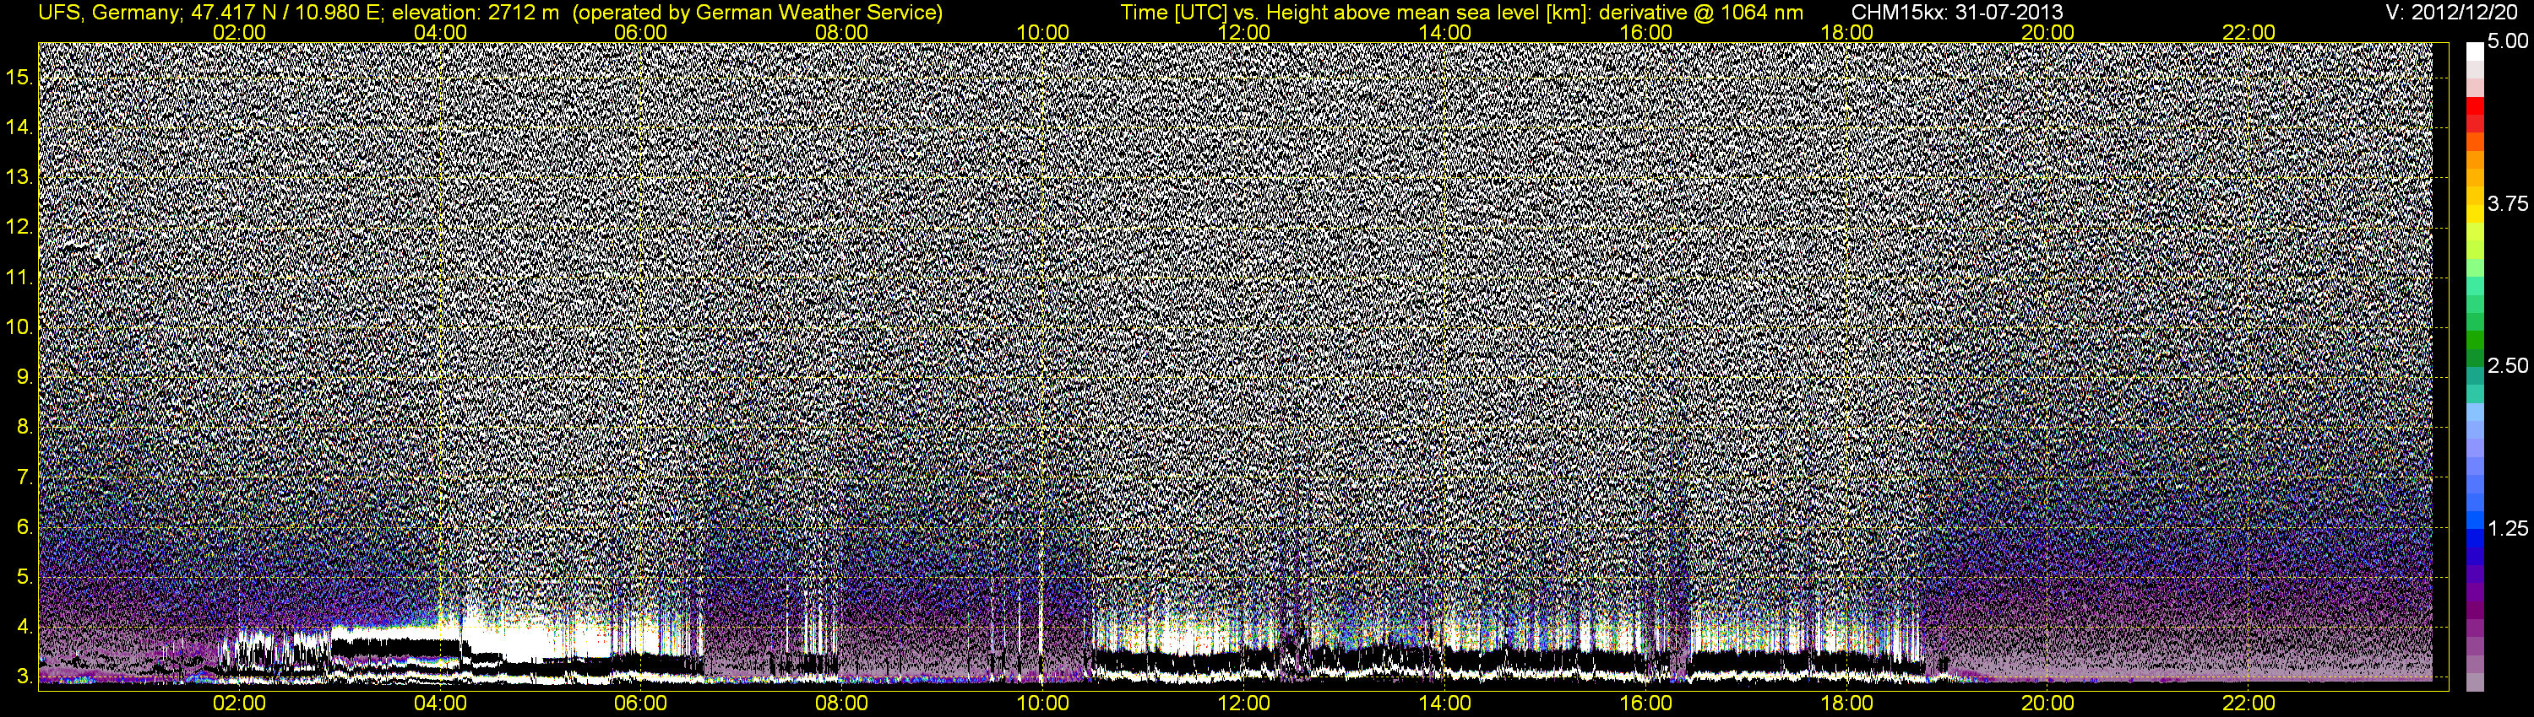Click the height axis label "15."
The width and height of the screenshot is (2534, 717).
click(19, 78)
